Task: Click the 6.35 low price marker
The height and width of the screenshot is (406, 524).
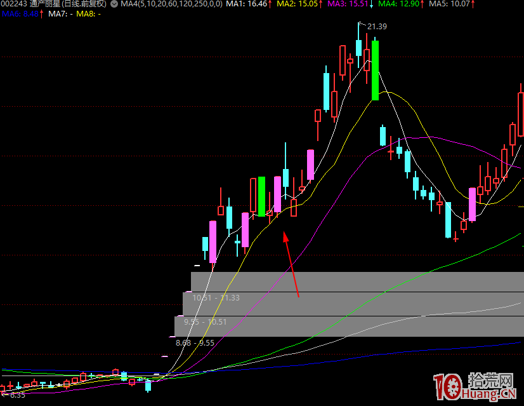Action: click(17, 395)
